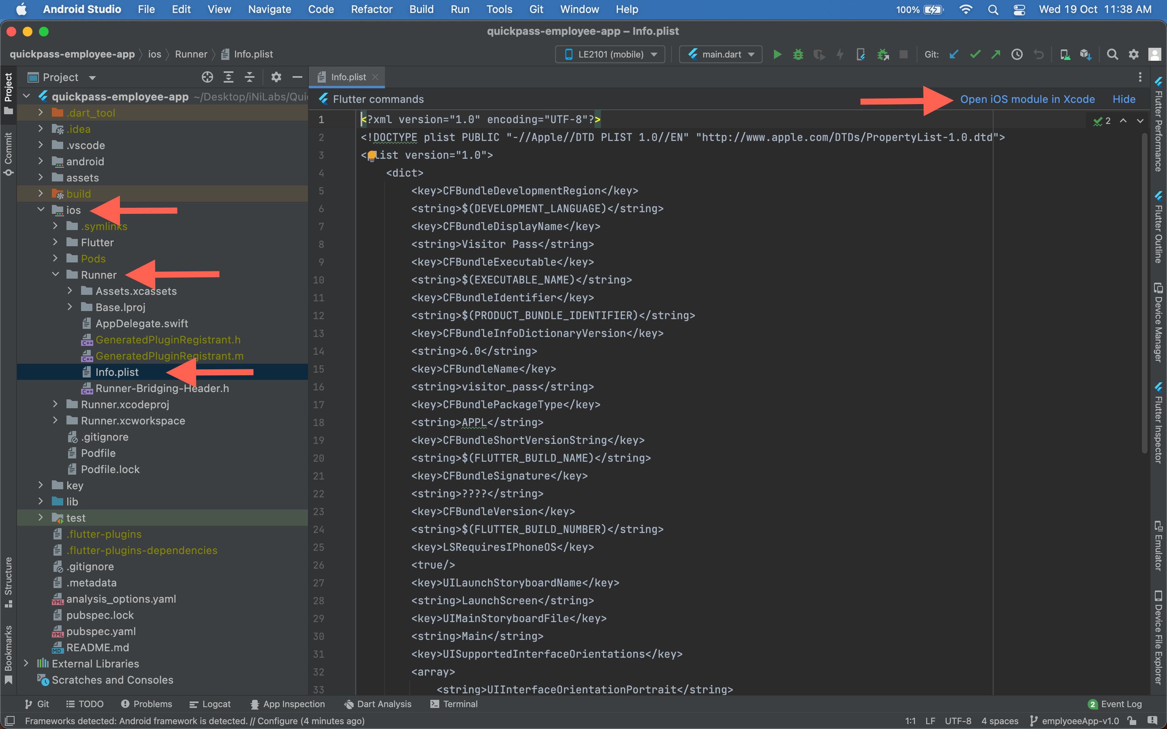This screenshot has height=729, width=1167.
Task: Open IDE settings gear in main toolbar
Action: click(1133, 55)
